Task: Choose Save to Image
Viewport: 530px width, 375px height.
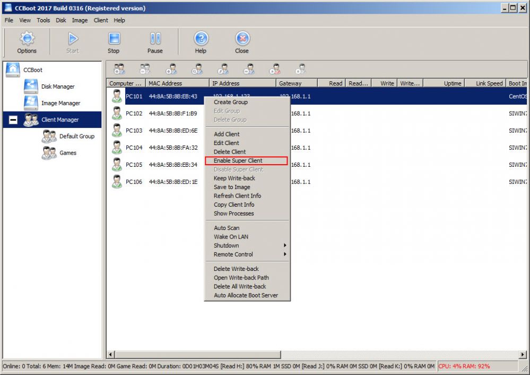Action: click(247, 187)
